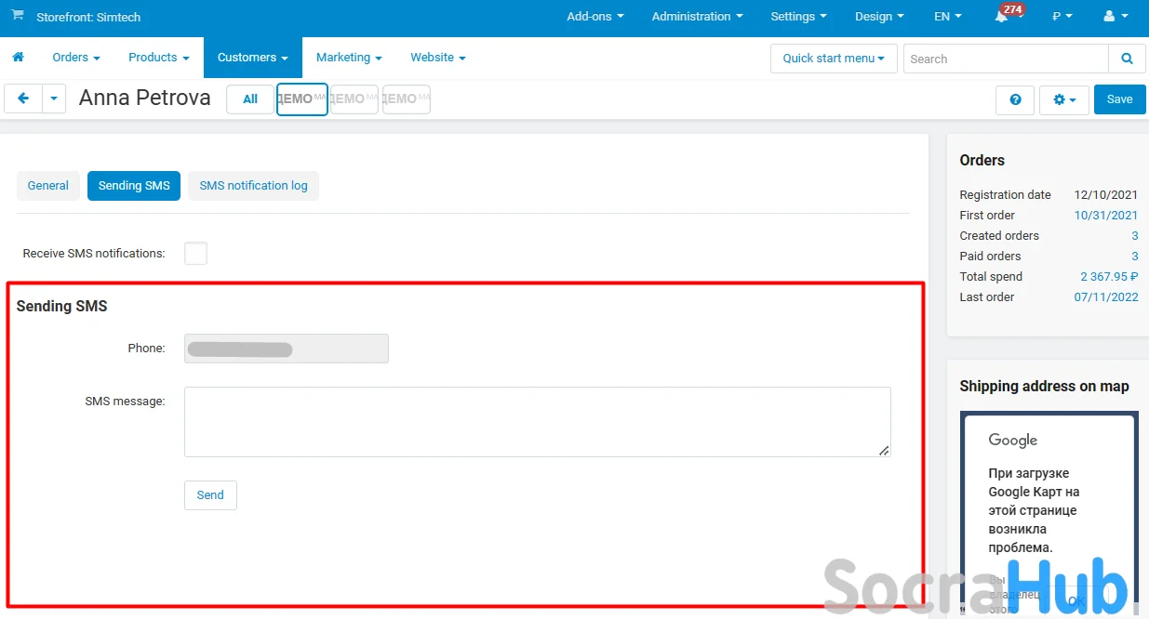This screenshot has height=619, width=1149.
Task: Go to the home dashboard icon
Action: coord(18,58)
